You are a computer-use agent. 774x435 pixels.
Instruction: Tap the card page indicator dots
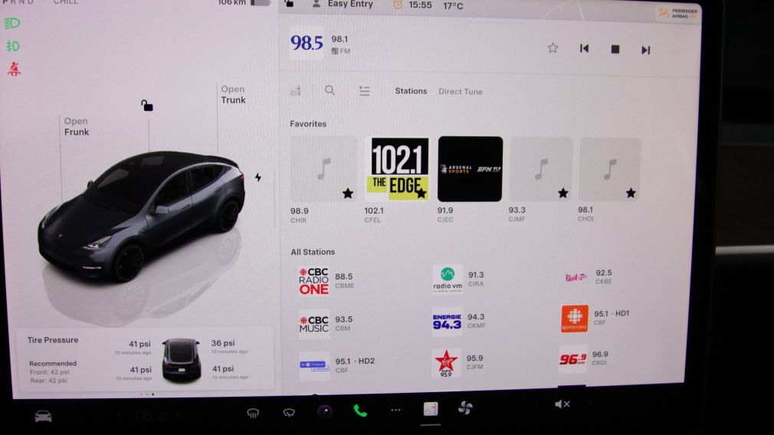(x=147, y=394)
